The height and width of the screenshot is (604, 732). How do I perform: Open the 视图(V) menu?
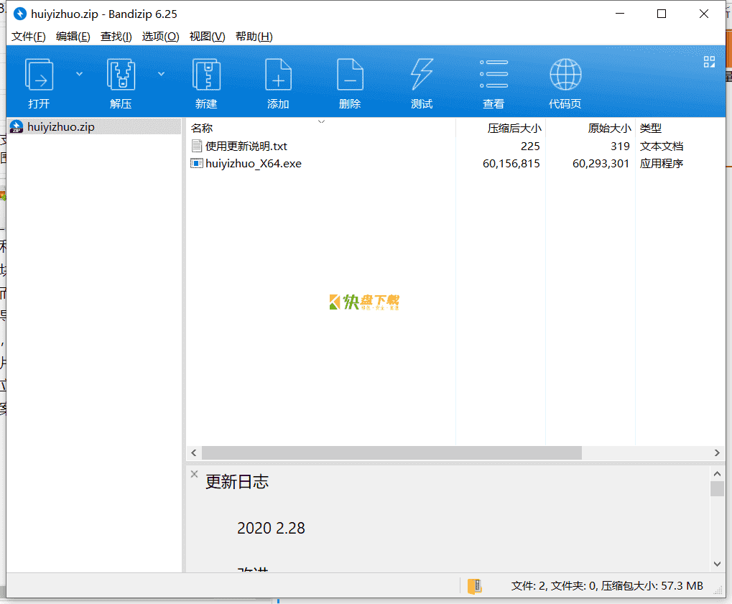(208, 37)
